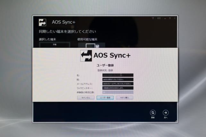The width and height of the screenshot is (206, 137).
Task: Click the large AOS Sync+ logo in the registration dialog
Action: click(x=86, y=56)
